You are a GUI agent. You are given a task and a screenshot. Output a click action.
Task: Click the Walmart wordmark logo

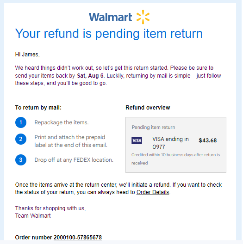pos(110,17)
